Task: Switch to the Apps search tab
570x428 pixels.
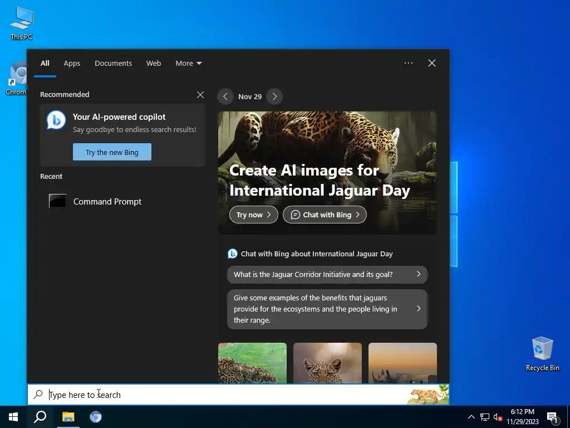Action: coord(72,64)
